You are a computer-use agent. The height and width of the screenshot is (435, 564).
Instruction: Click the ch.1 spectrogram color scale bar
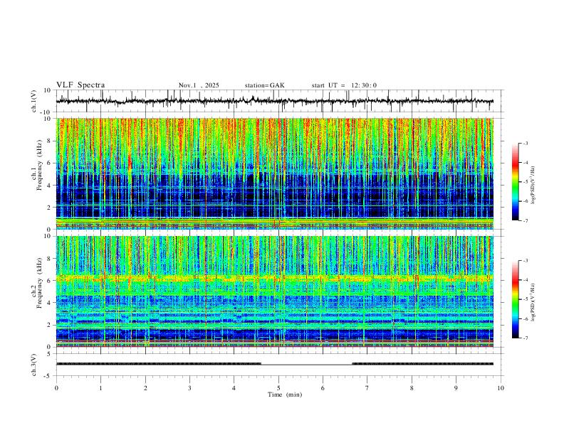point(516,182)
